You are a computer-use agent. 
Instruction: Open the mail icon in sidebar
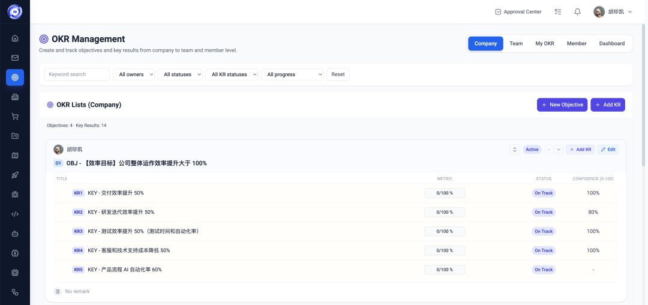tap(15, 58)
